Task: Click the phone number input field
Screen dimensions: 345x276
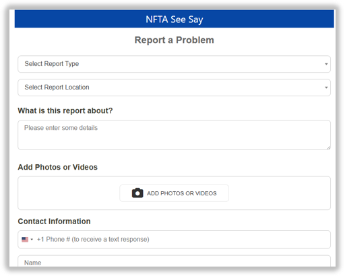Action: tap(174, 240)
